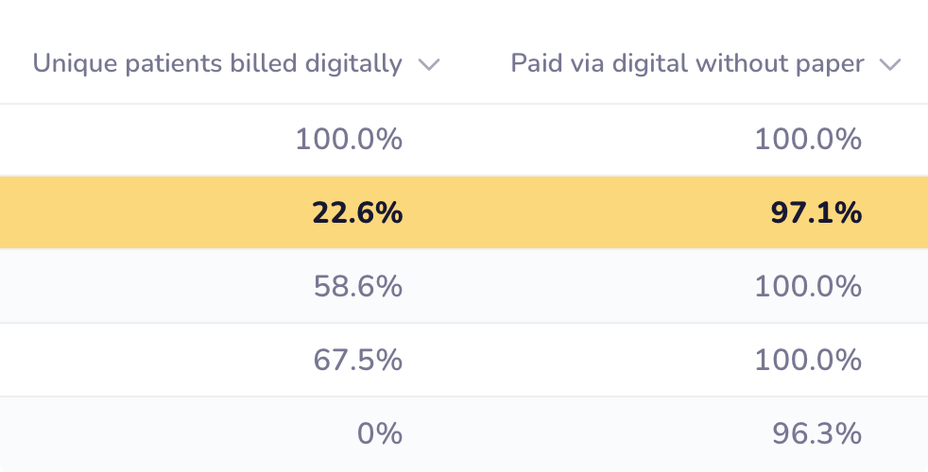Open the Paid via digital without paper chevron

[888, 65]
